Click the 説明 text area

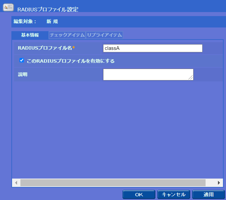148,74
